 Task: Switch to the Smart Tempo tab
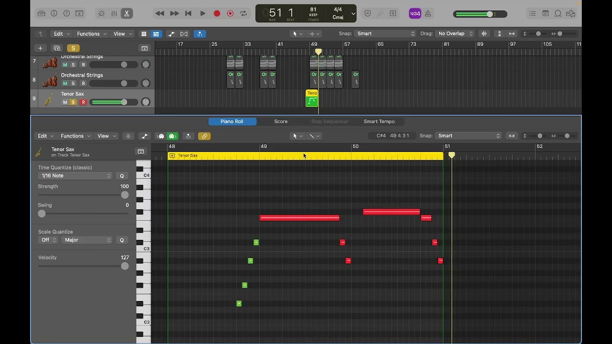click(x=379, y=121)
